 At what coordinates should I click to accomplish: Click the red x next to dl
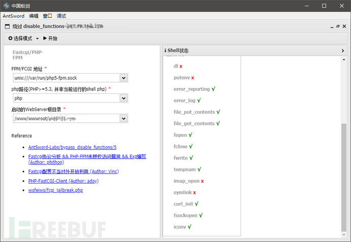click(x=181, y=66)
